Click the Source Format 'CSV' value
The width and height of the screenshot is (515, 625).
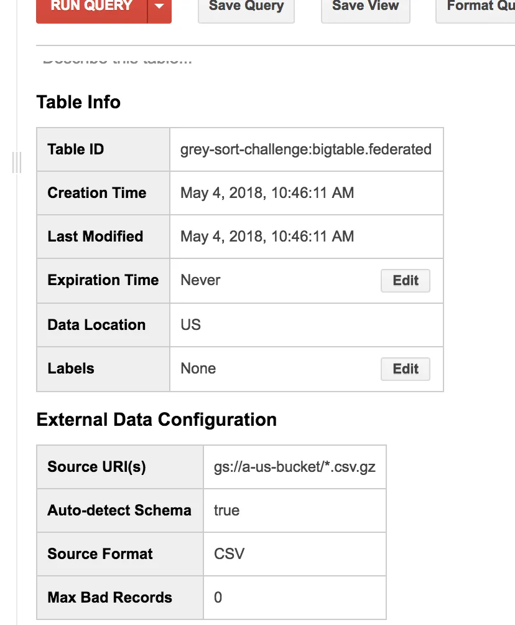coord(229,554)
